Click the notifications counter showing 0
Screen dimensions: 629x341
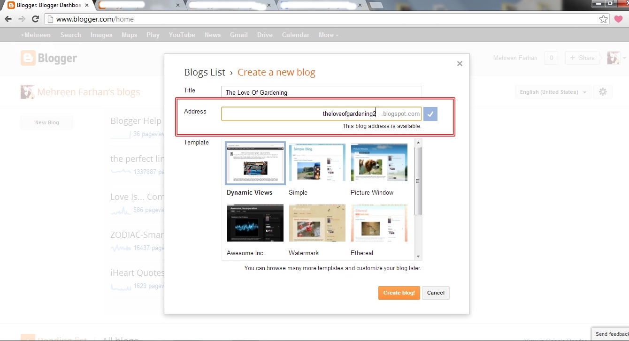click(x=551, y=58)
